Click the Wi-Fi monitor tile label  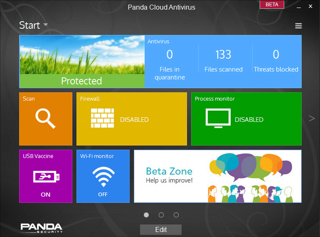(97, 156)
